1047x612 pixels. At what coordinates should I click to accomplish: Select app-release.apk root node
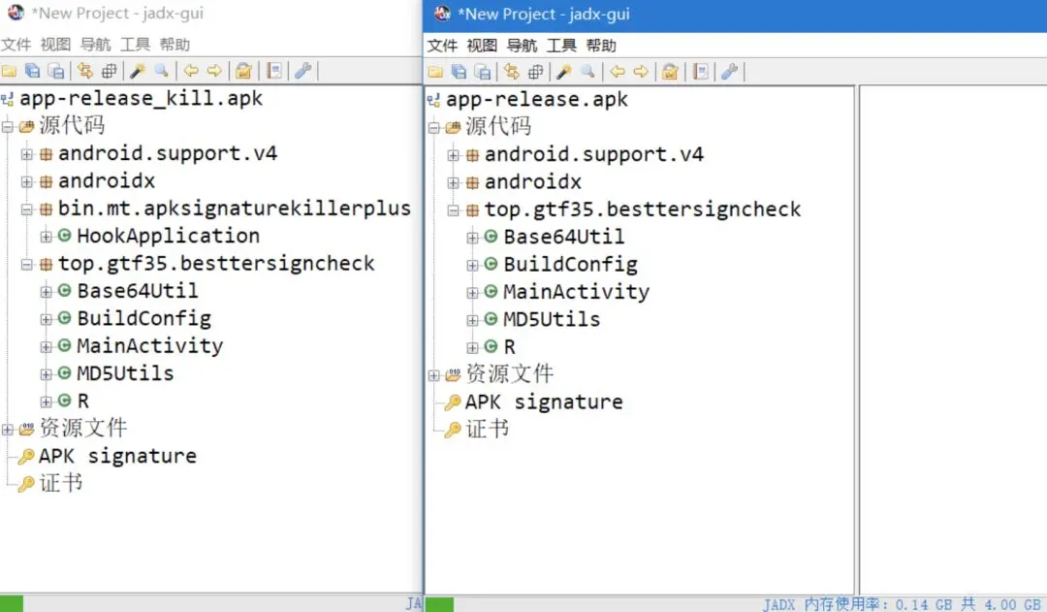[537, 100]
